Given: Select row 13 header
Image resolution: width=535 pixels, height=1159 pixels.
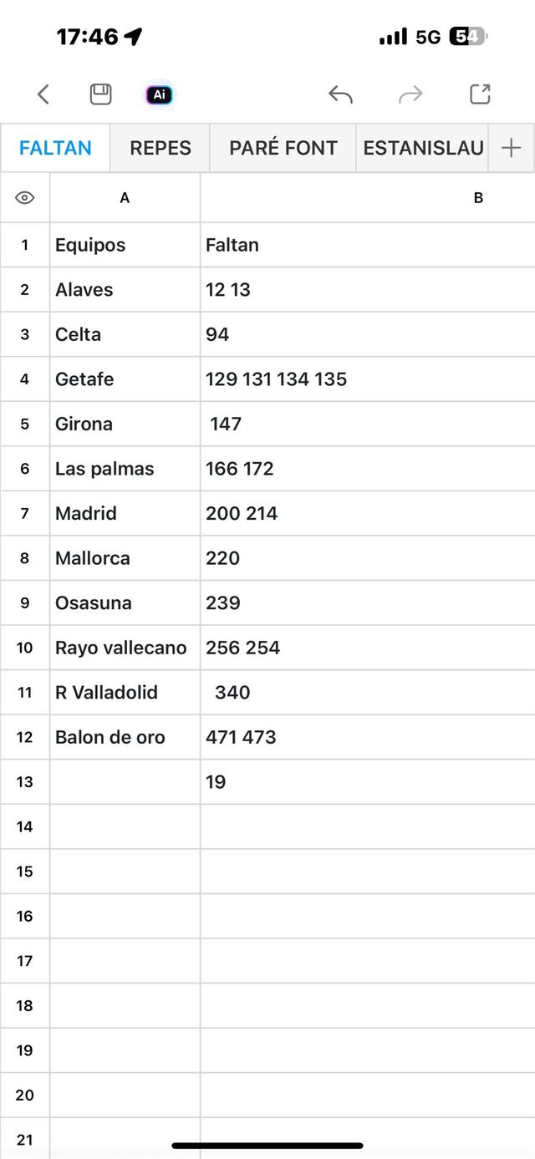Looking at the screenshot, I should pos(25,782).
